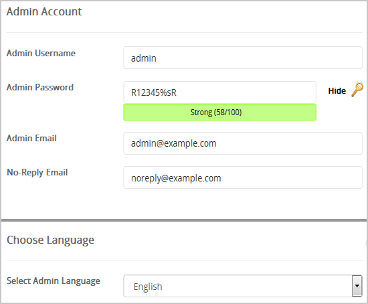The height and width of the screenshot is (304, 368).
Task: Select the Admin Email field with admin@example.com
Action: tap(243, 143)
